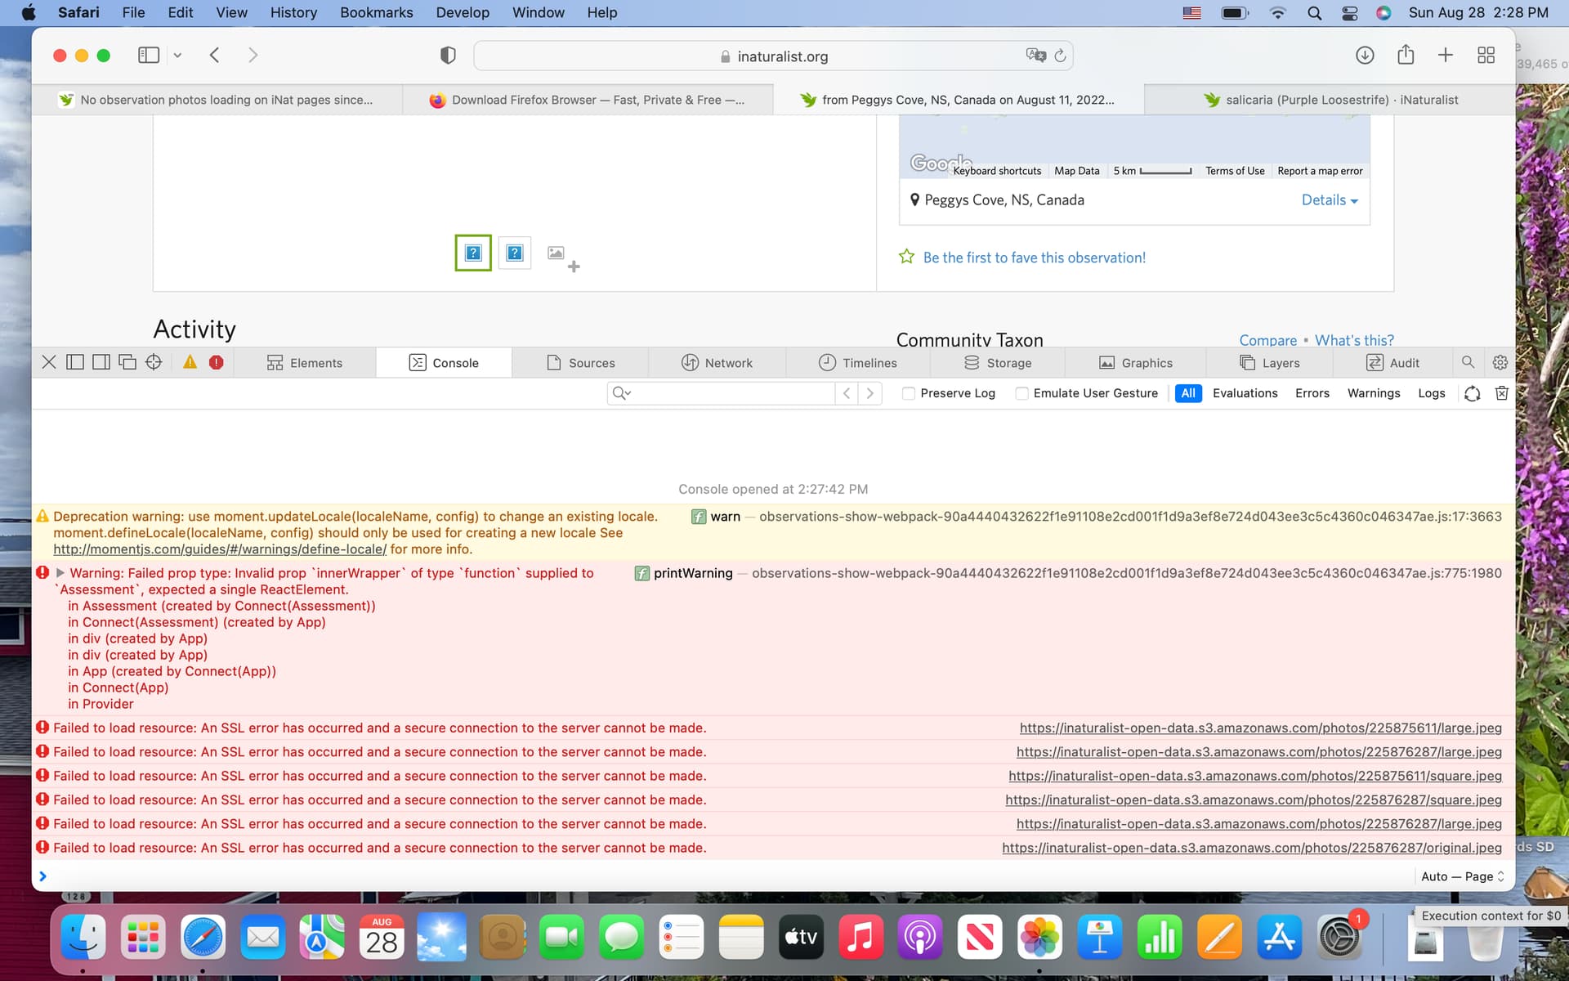Screen dimensions: 1569x981
Task: Click the translate page icon
Action: (1035, 56)
